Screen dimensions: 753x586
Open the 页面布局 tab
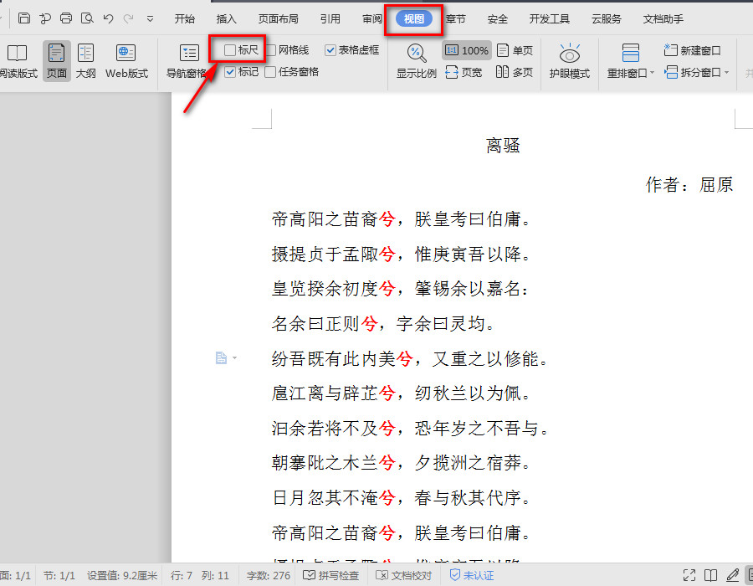click(278, 18)
